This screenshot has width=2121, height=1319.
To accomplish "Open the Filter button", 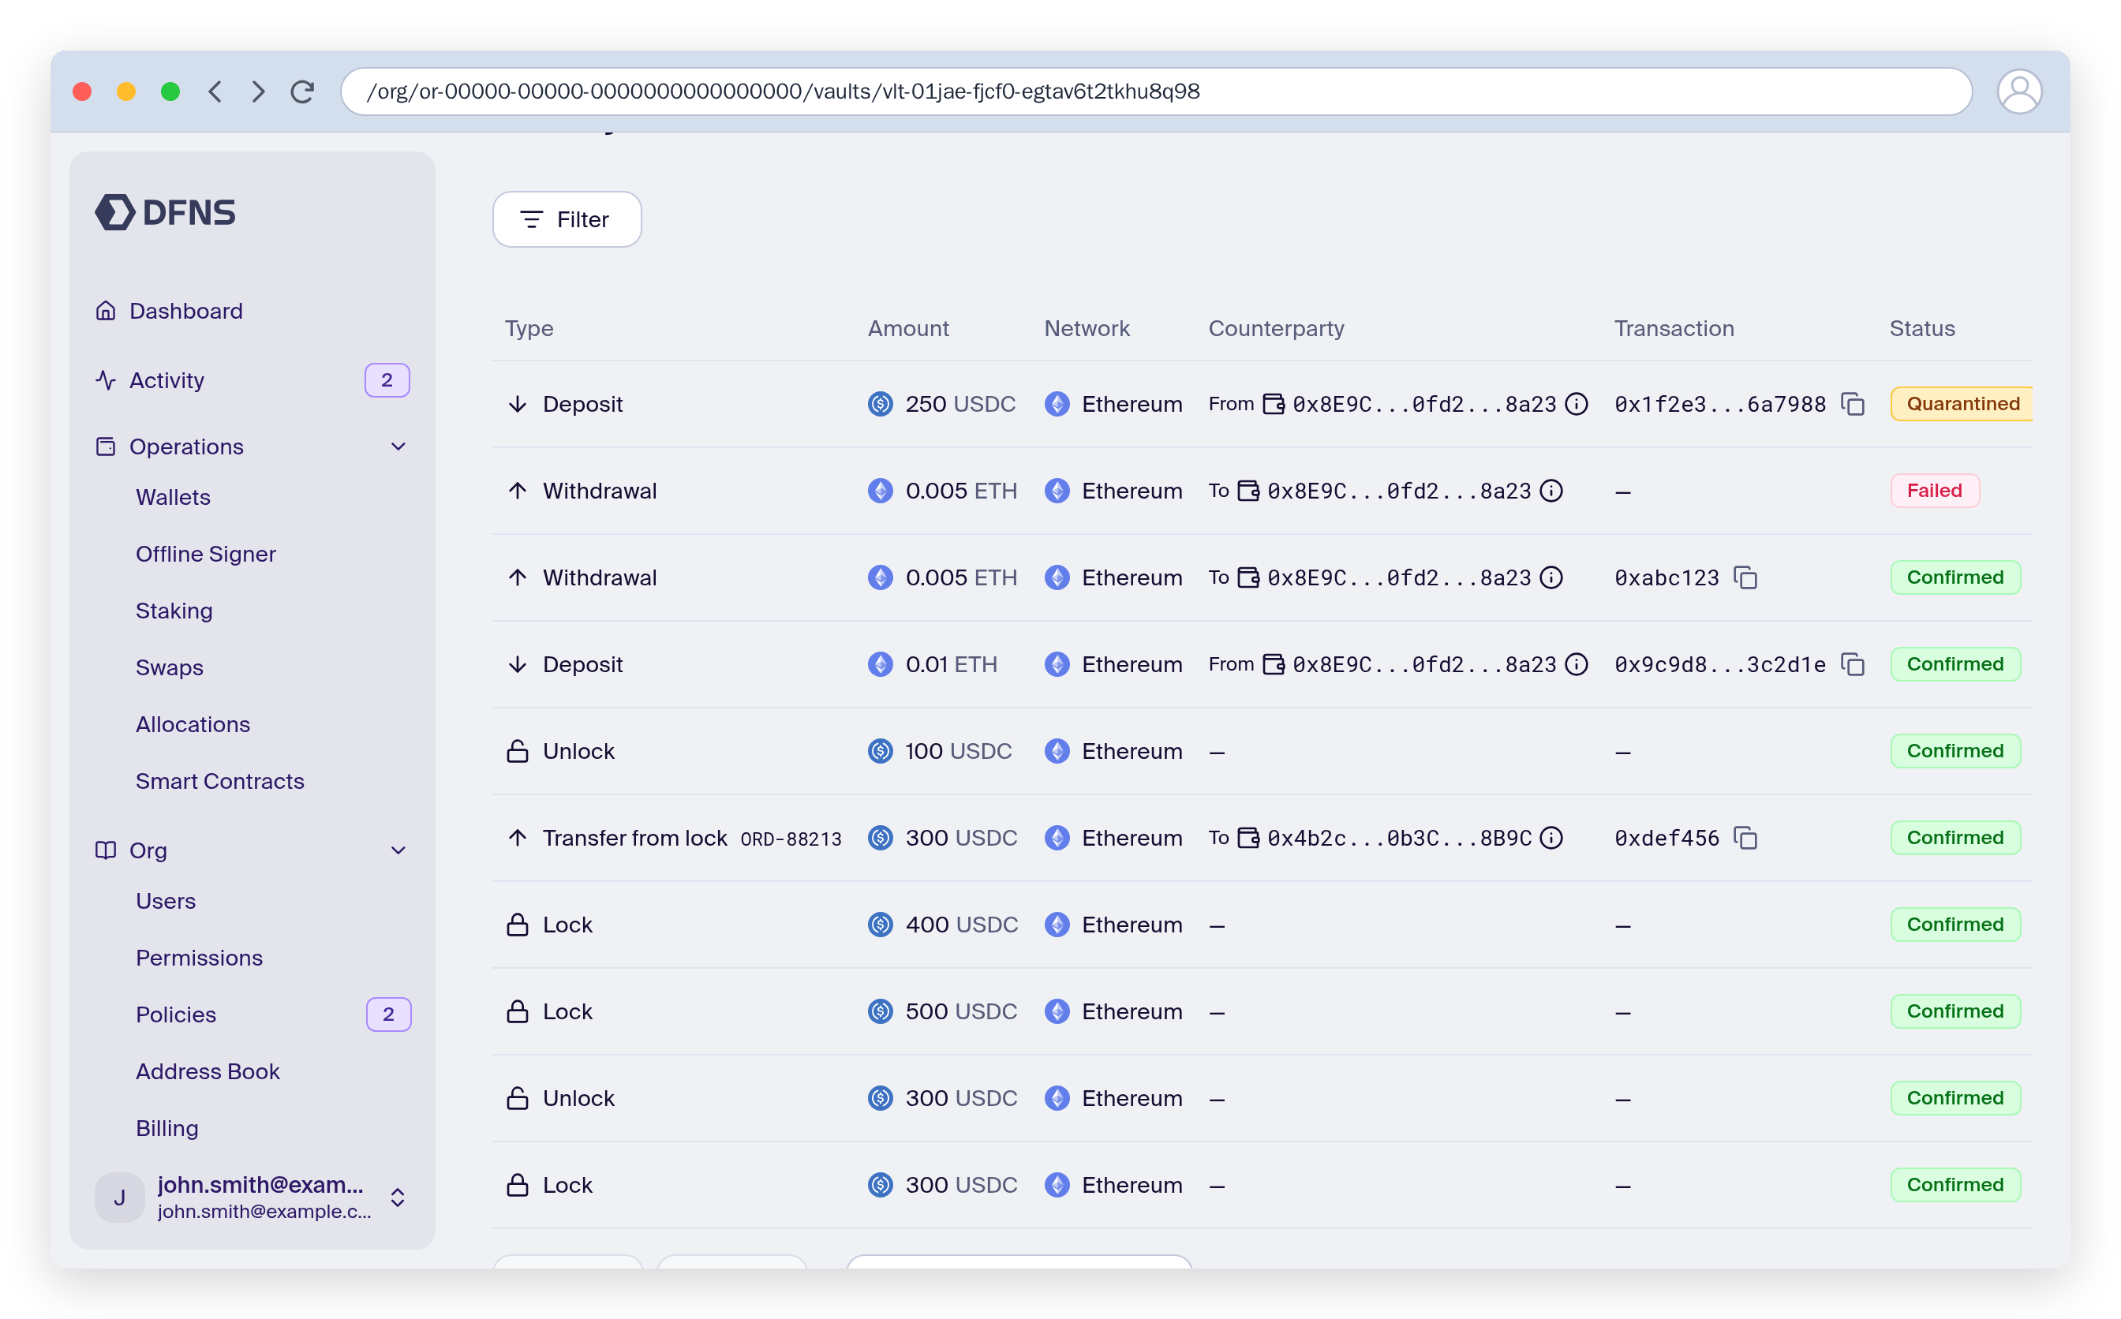I will [567, 220].
